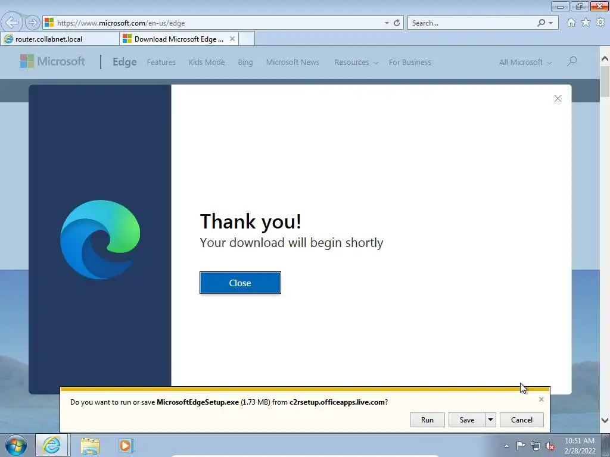
Task: Dismiss the download notification bar with X
Action: [x=541, y=399]
